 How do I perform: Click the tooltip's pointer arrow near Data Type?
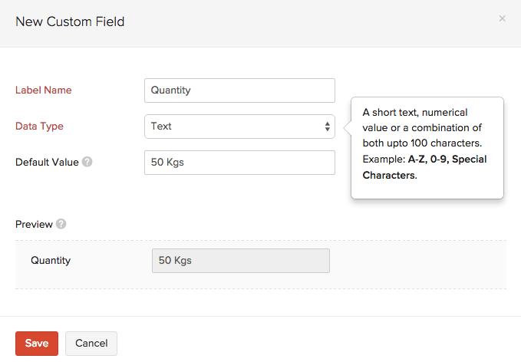347,127
